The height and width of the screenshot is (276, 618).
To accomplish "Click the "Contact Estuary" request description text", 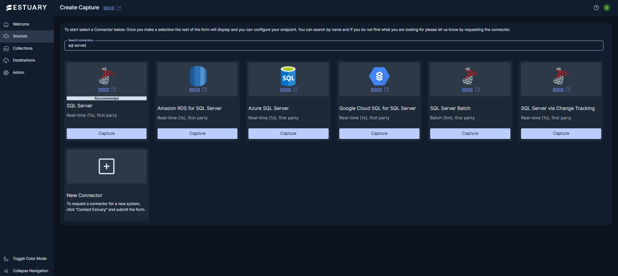I will (106, 207).
